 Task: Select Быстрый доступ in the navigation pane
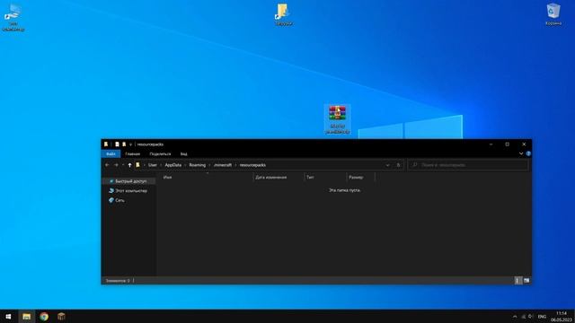(128, 181)
